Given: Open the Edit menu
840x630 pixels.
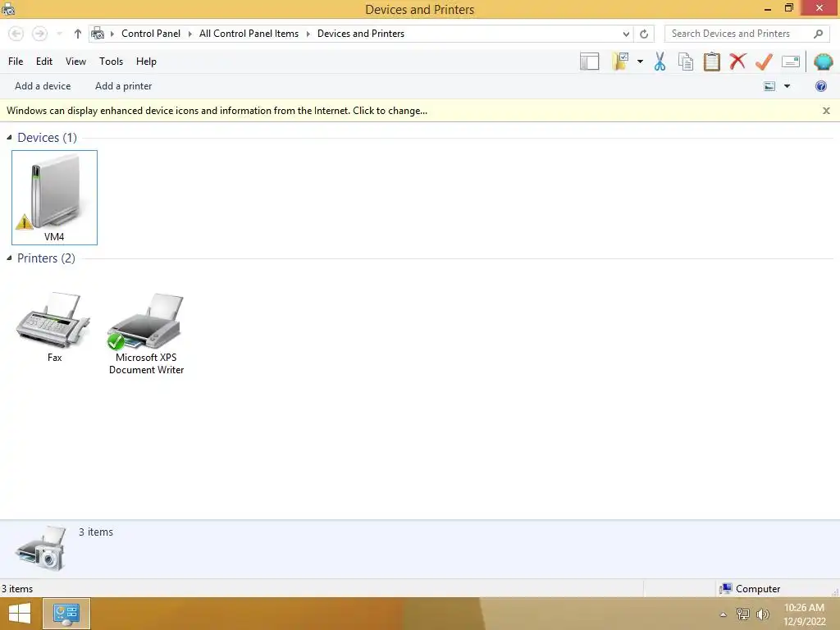Looking at the screenshot, I should coord(44,62).
